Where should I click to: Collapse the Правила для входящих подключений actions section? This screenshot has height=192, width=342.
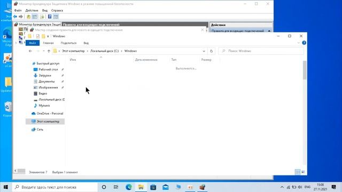point(269,31)
